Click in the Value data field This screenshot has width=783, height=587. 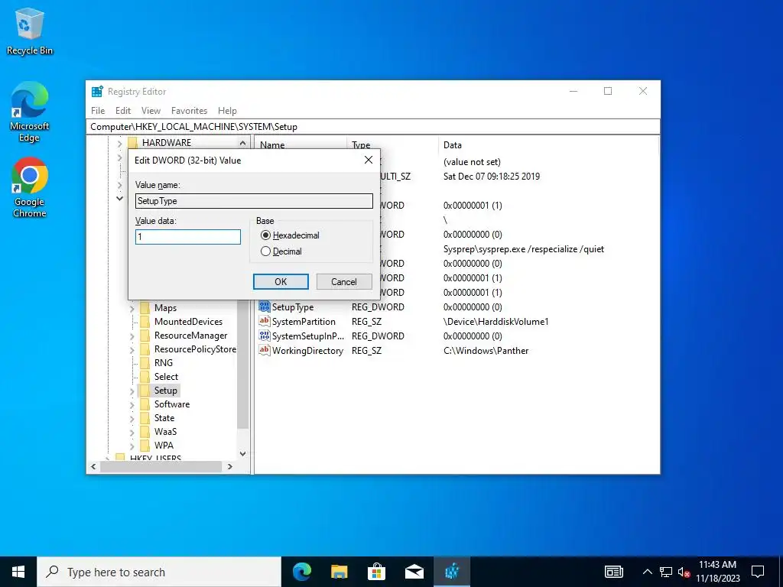[x=188, y=237]
